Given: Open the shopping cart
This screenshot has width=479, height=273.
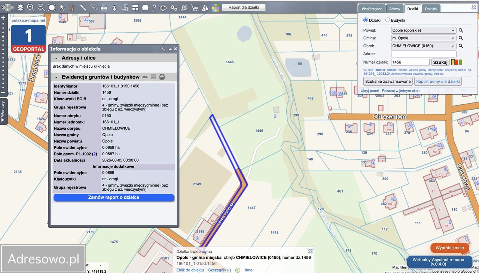Looking at the screenshot, I should click(x=195, y=7).
